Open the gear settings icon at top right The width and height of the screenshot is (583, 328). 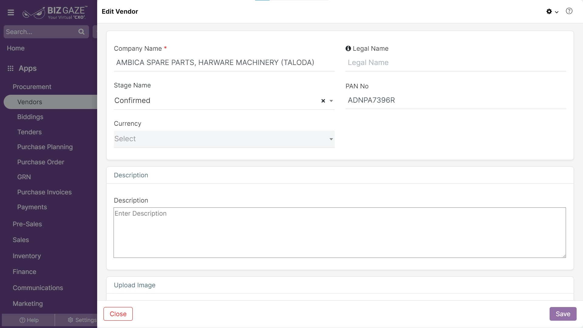coord(549,12)
